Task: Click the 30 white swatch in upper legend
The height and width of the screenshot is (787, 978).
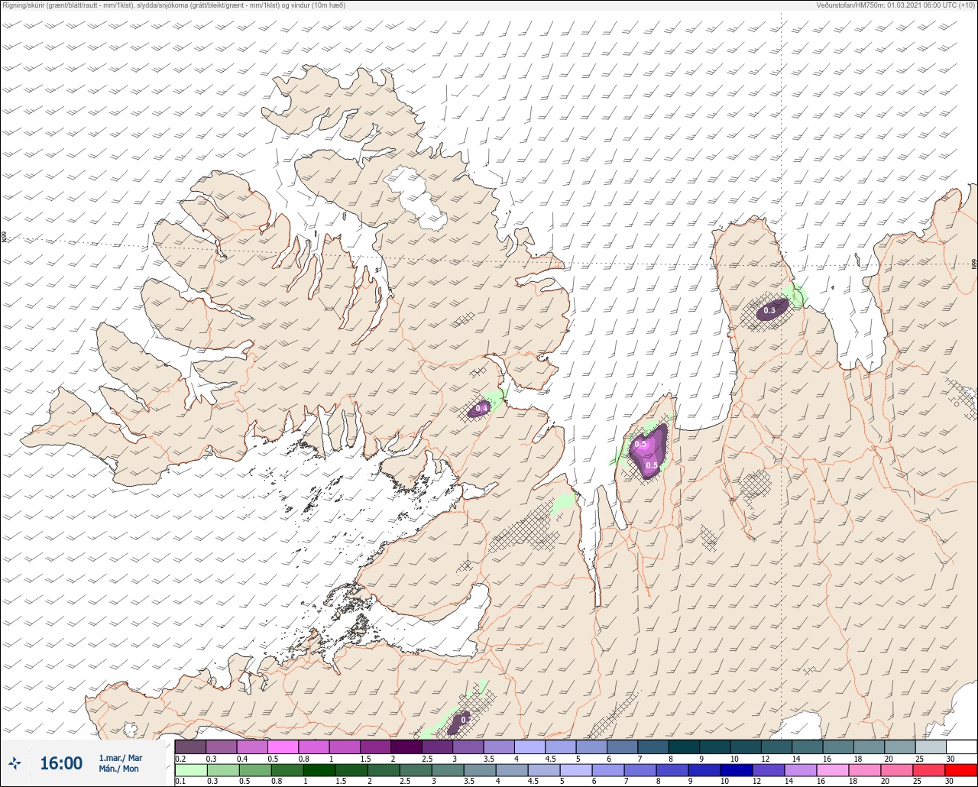Action: click(961, 747)
